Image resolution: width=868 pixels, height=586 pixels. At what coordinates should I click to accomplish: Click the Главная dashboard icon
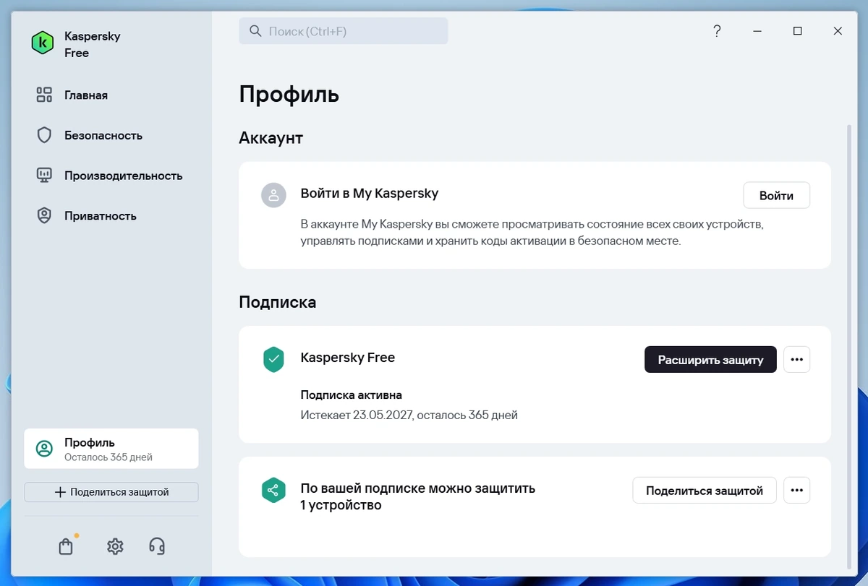tap(44, 95)
